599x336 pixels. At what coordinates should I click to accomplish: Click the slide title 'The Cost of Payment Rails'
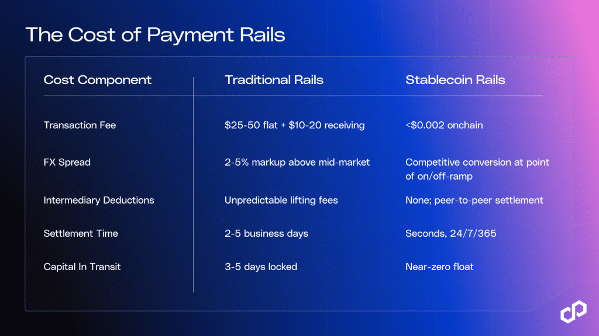point(155,35)
